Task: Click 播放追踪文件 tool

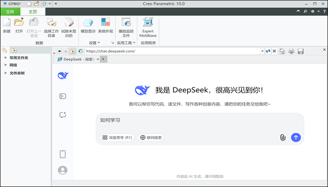Action: click(x=126, y=28)
